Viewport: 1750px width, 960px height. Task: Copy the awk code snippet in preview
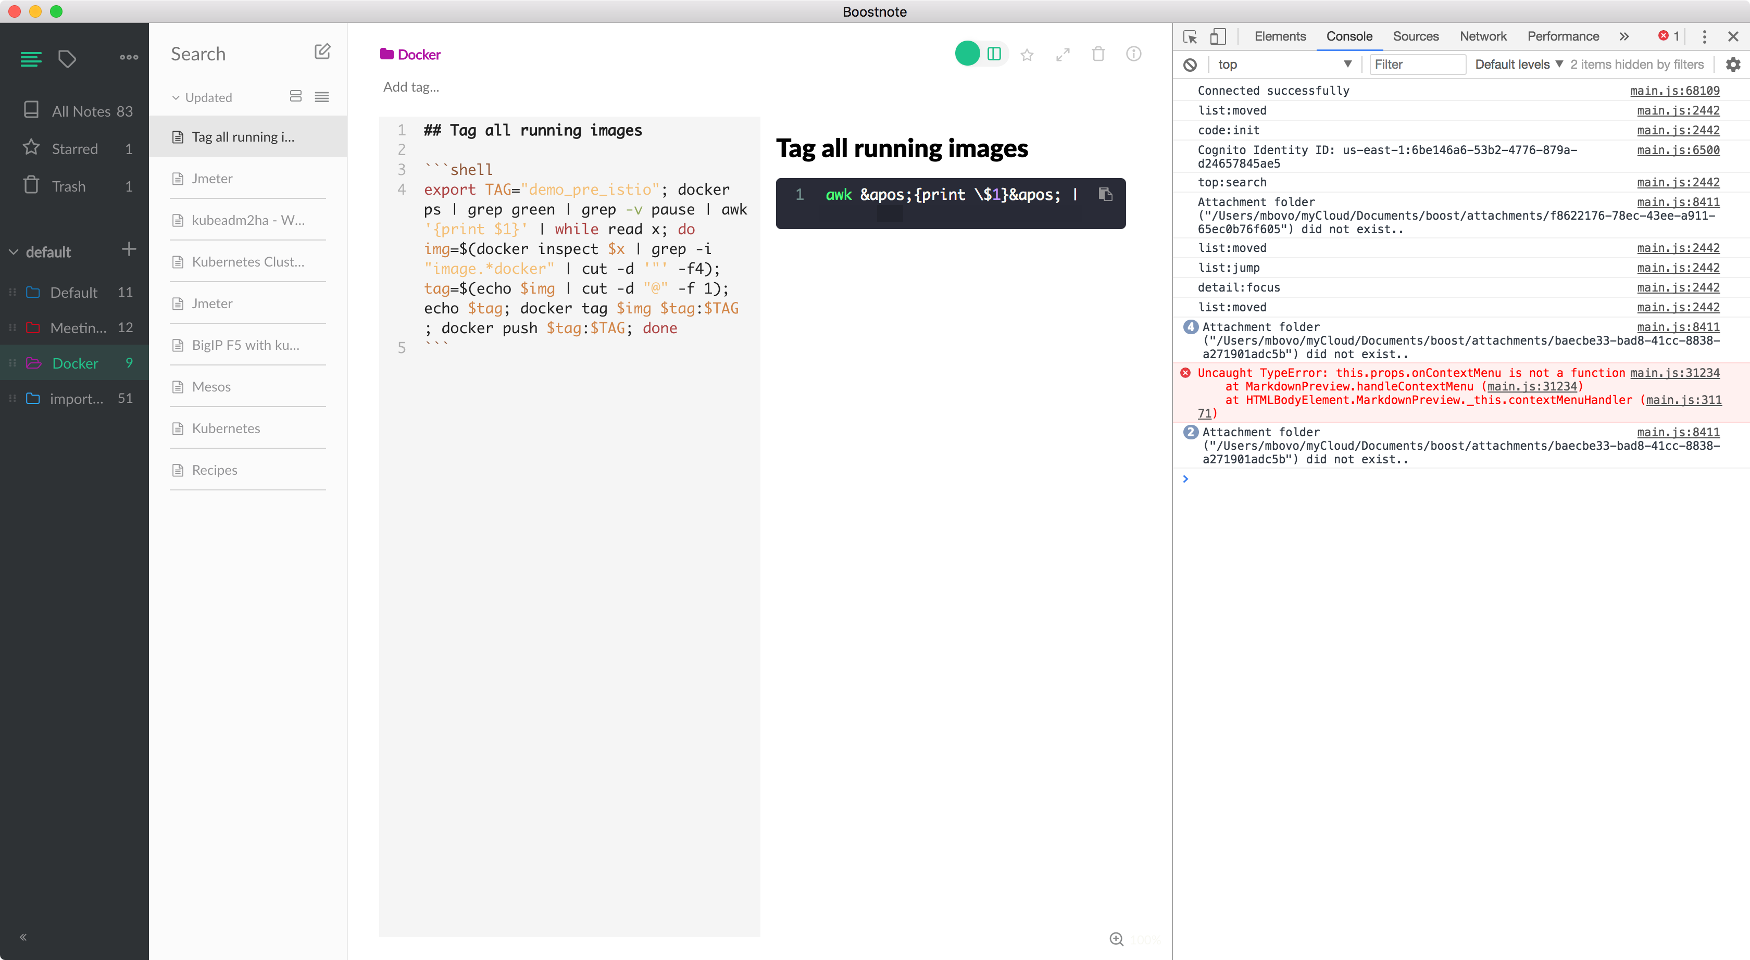point(1105,194)
